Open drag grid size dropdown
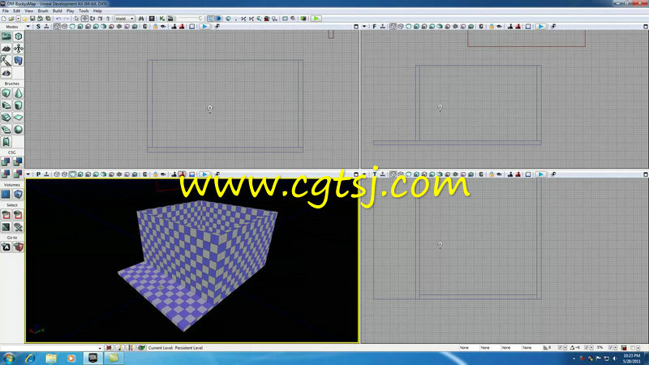This screenshot has width=649, height=365. pyautogui.click(x=565, y=348)
